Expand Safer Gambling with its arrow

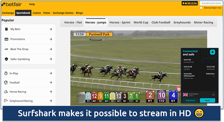point(51,59)
